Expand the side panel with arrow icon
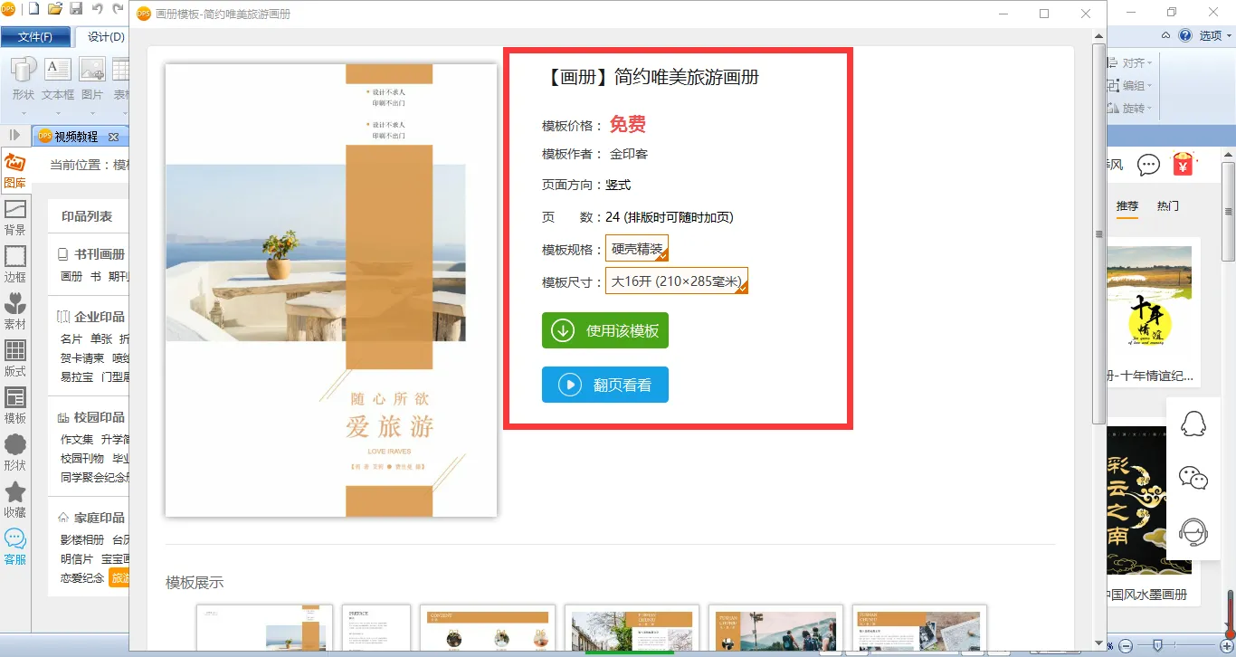Viewport: 1236px width, 657px height. [x=15, y=136]
